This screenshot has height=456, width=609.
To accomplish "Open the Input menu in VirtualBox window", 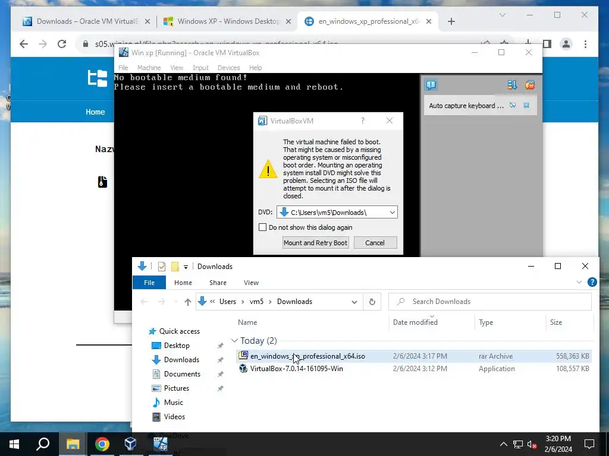I will 200,68.
